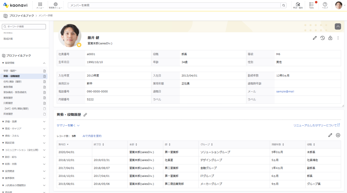Image resolution: width=347 pixels, height=193 pixels.
Task: Click the kaonavi logo
Action: click(16, 5)
